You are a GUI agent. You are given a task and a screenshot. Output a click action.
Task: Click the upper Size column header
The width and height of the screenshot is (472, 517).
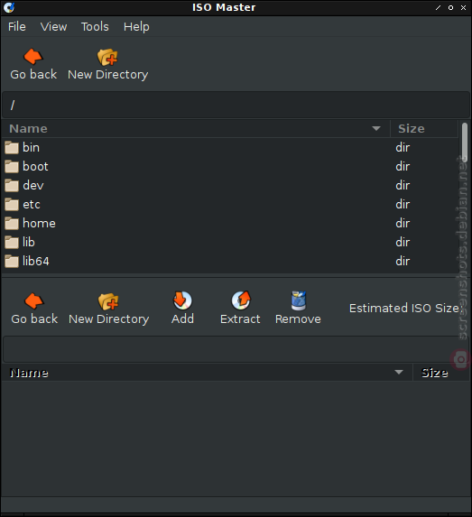tap(424, 129)
